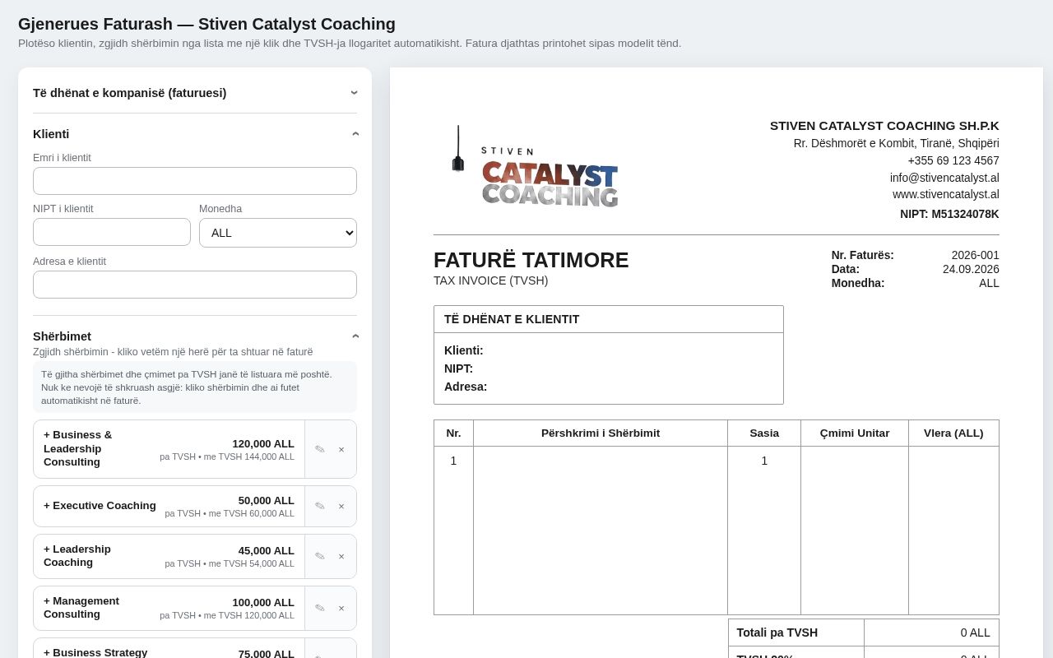
Task: Open the Monedha currency dropdown
Action: tap(278, 233)
